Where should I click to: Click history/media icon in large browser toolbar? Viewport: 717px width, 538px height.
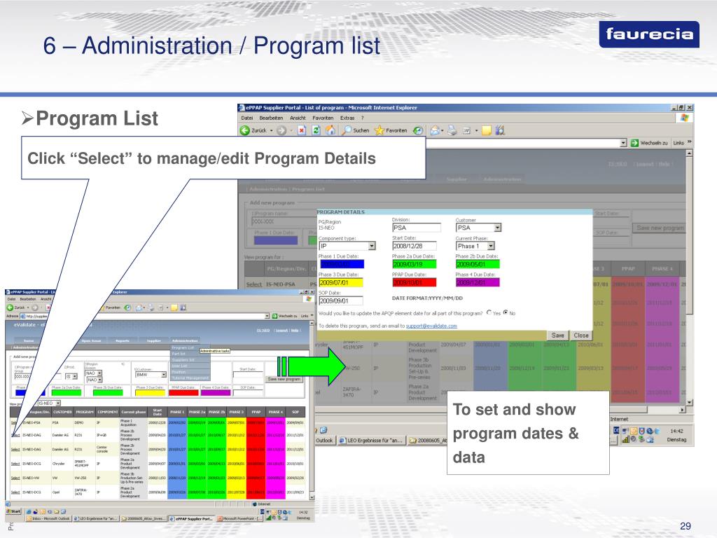(x=417, y=130)
